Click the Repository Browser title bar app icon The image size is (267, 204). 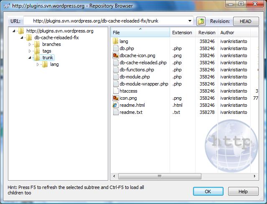coord(7,6)
